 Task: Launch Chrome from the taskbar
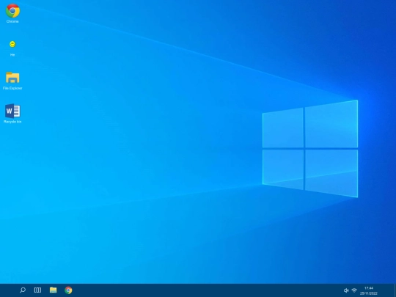click(x=68, y=290)
